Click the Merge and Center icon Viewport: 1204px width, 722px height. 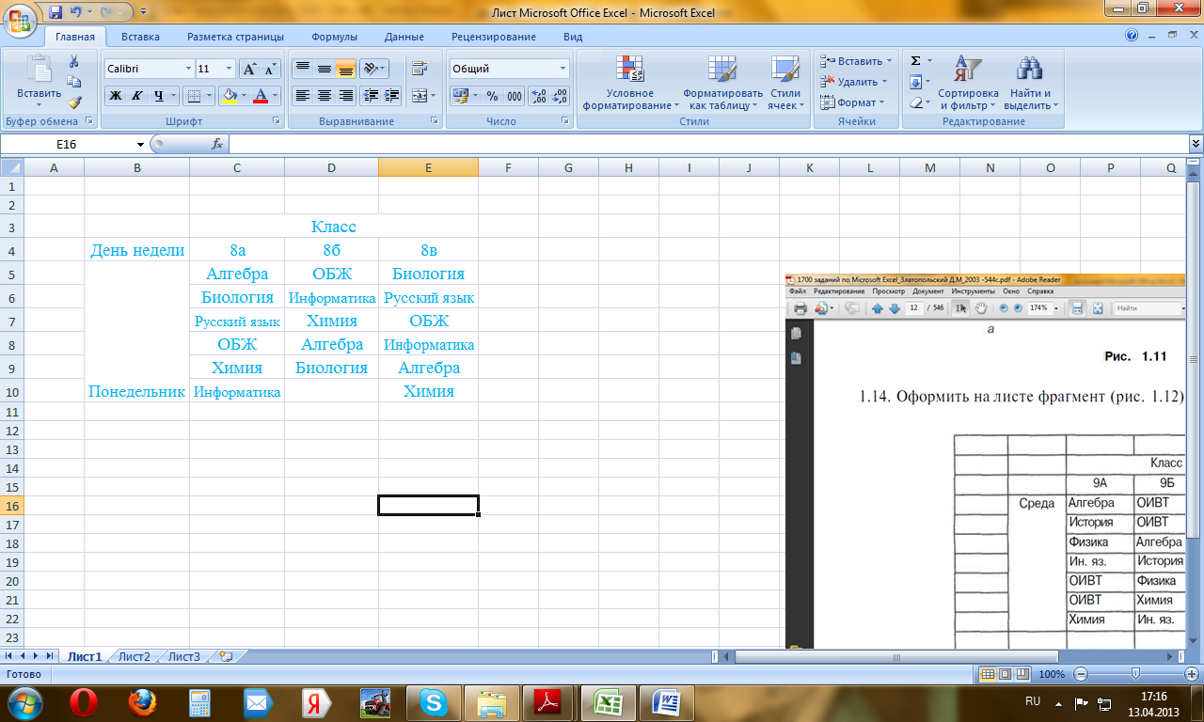(x=420, y=96)
